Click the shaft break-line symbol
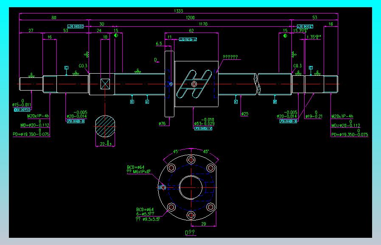The width and height of the screenshot is (381, 245). pyautogui.click(x=256, y=84)
